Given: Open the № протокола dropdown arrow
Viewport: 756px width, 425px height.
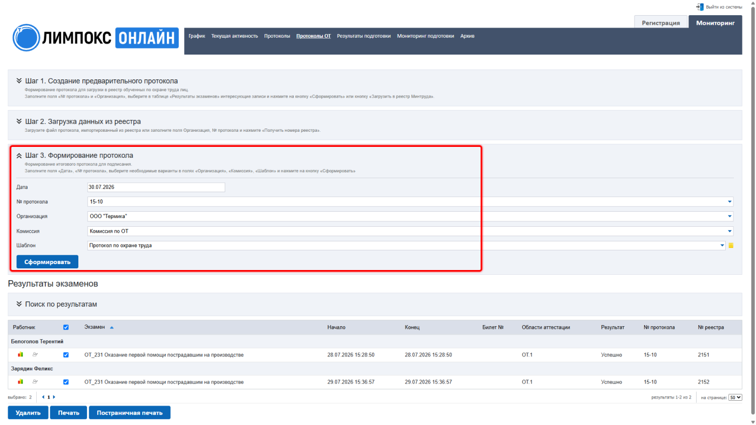Looking at the screenshot, I should tap(731, 202).
